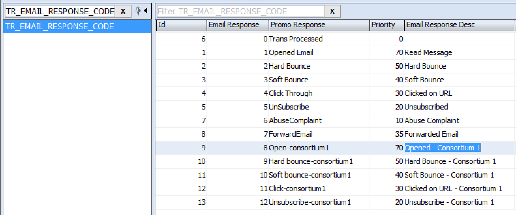Click Email Response 12 in the Unsubscribe-consortium1 row

[237, 202]
